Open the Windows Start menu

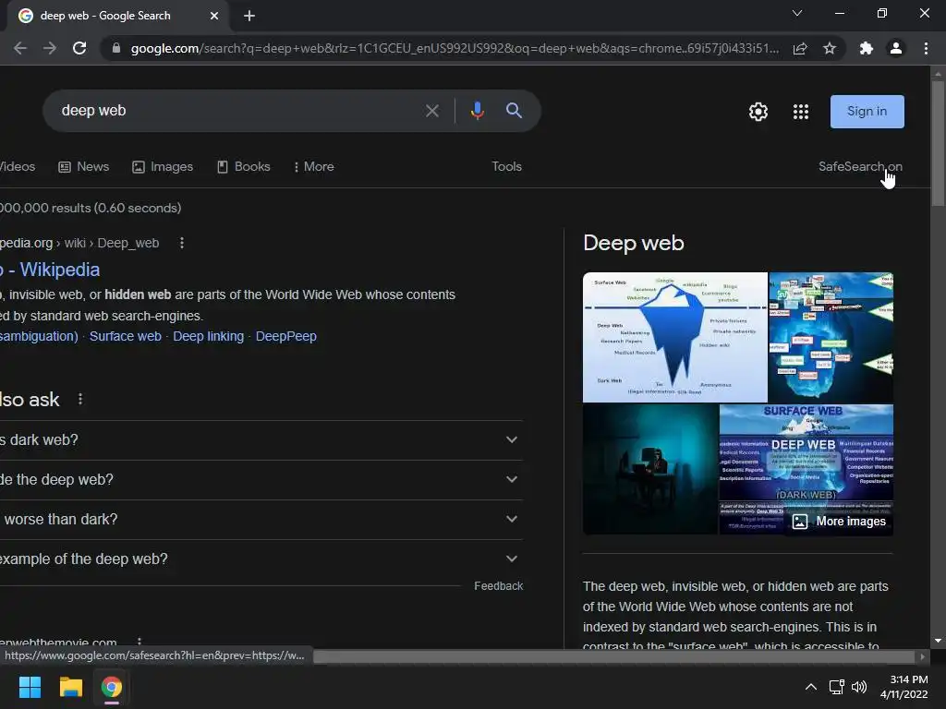(x=30, y=687)
